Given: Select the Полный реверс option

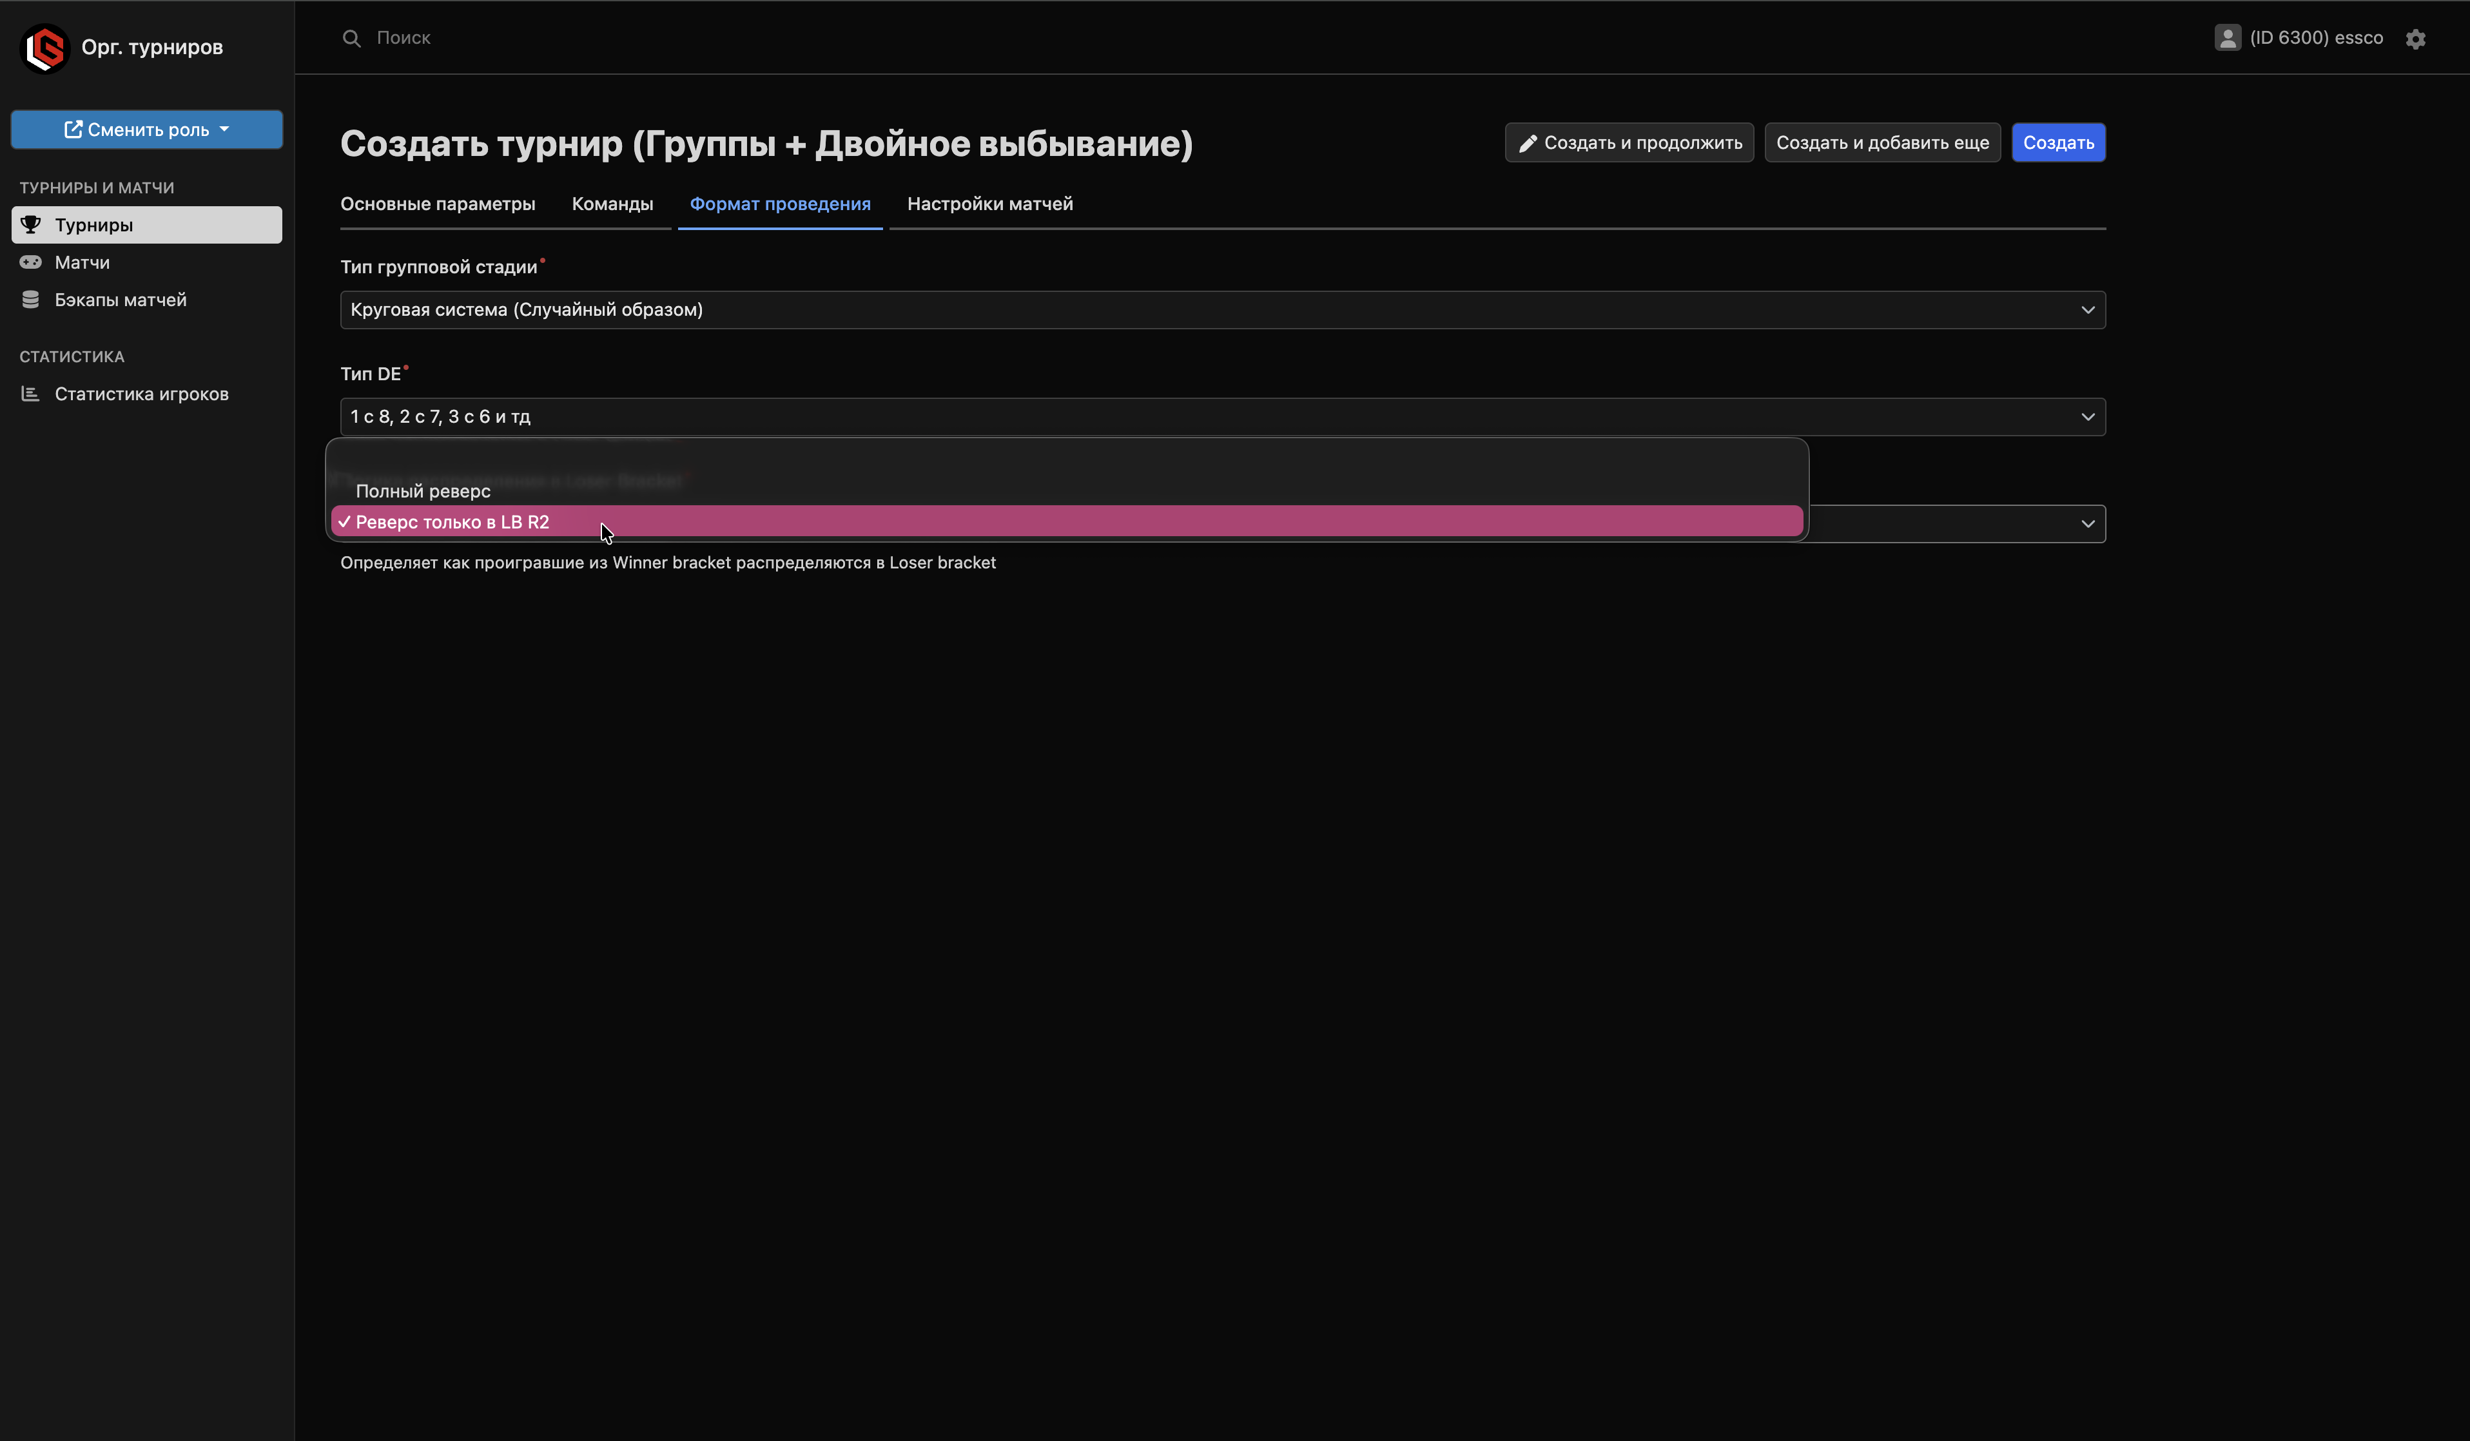Looking at the screenshot, I should [x=423, y=491].
